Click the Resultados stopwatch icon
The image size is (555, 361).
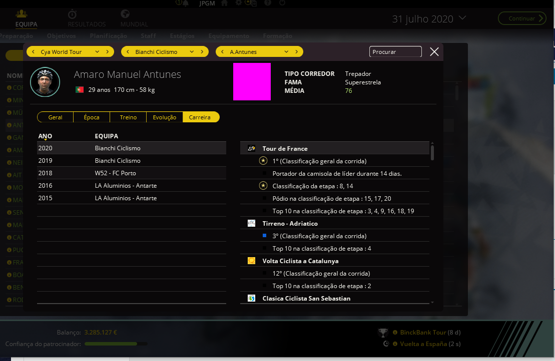click(x=72, y=14)
